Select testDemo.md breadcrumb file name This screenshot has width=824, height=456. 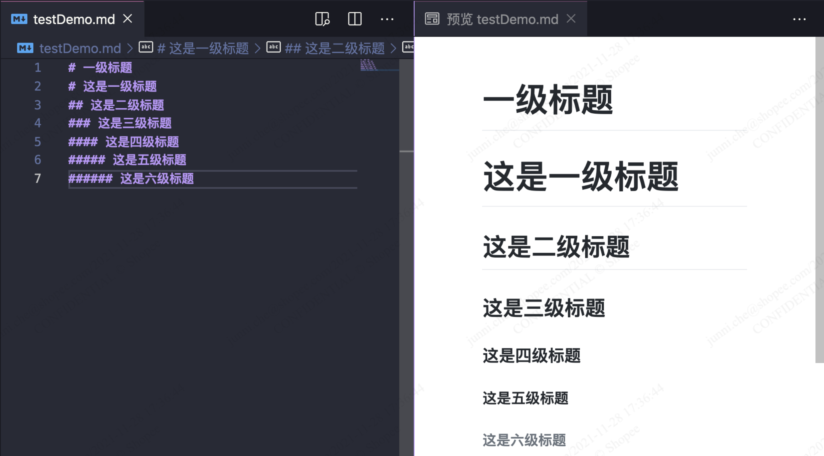coord(80,49)
